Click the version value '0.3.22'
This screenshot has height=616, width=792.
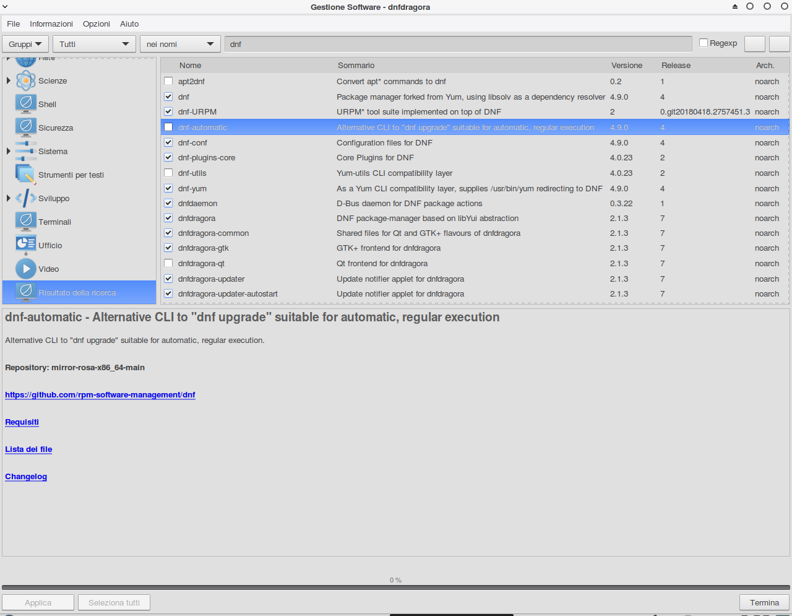coord(621,203)
